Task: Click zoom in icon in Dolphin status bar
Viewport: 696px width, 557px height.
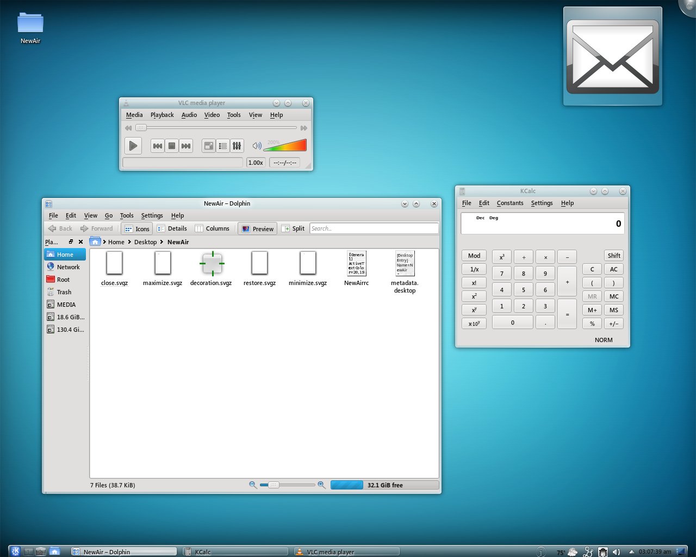Action: pyautogui.click(x=321, y=485)
